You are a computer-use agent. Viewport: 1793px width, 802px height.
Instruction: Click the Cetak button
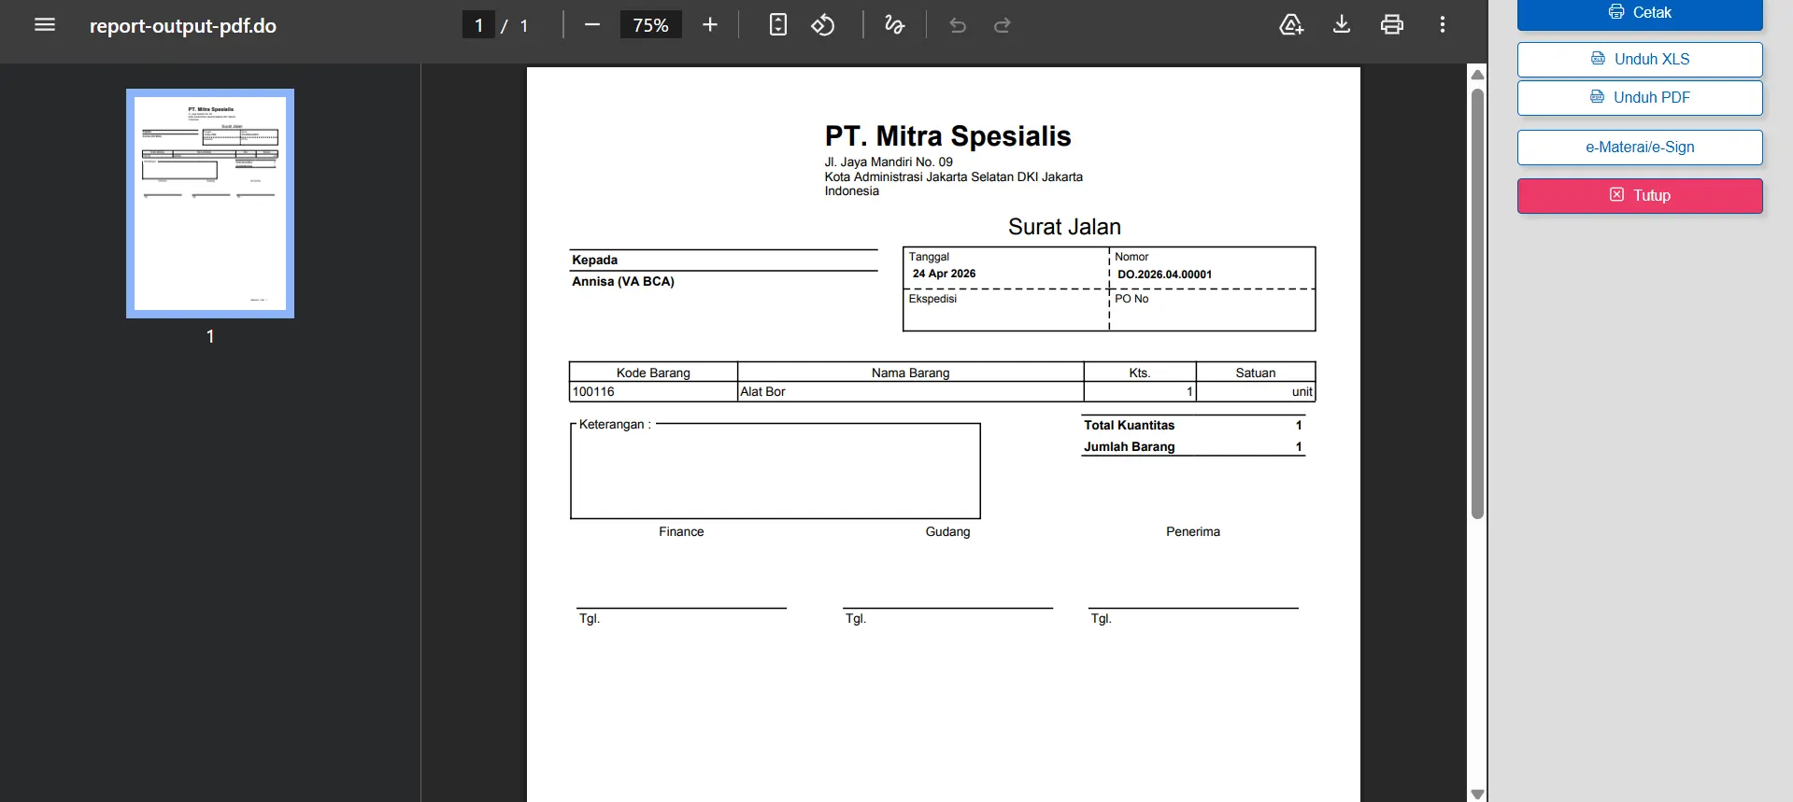tap(1640, 14)
